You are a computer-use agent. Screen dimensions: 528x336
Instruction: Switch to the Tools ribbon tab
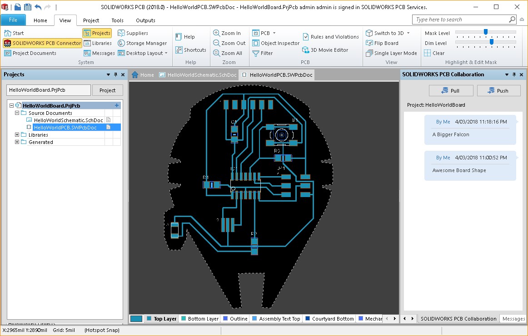tap(117, 20)
